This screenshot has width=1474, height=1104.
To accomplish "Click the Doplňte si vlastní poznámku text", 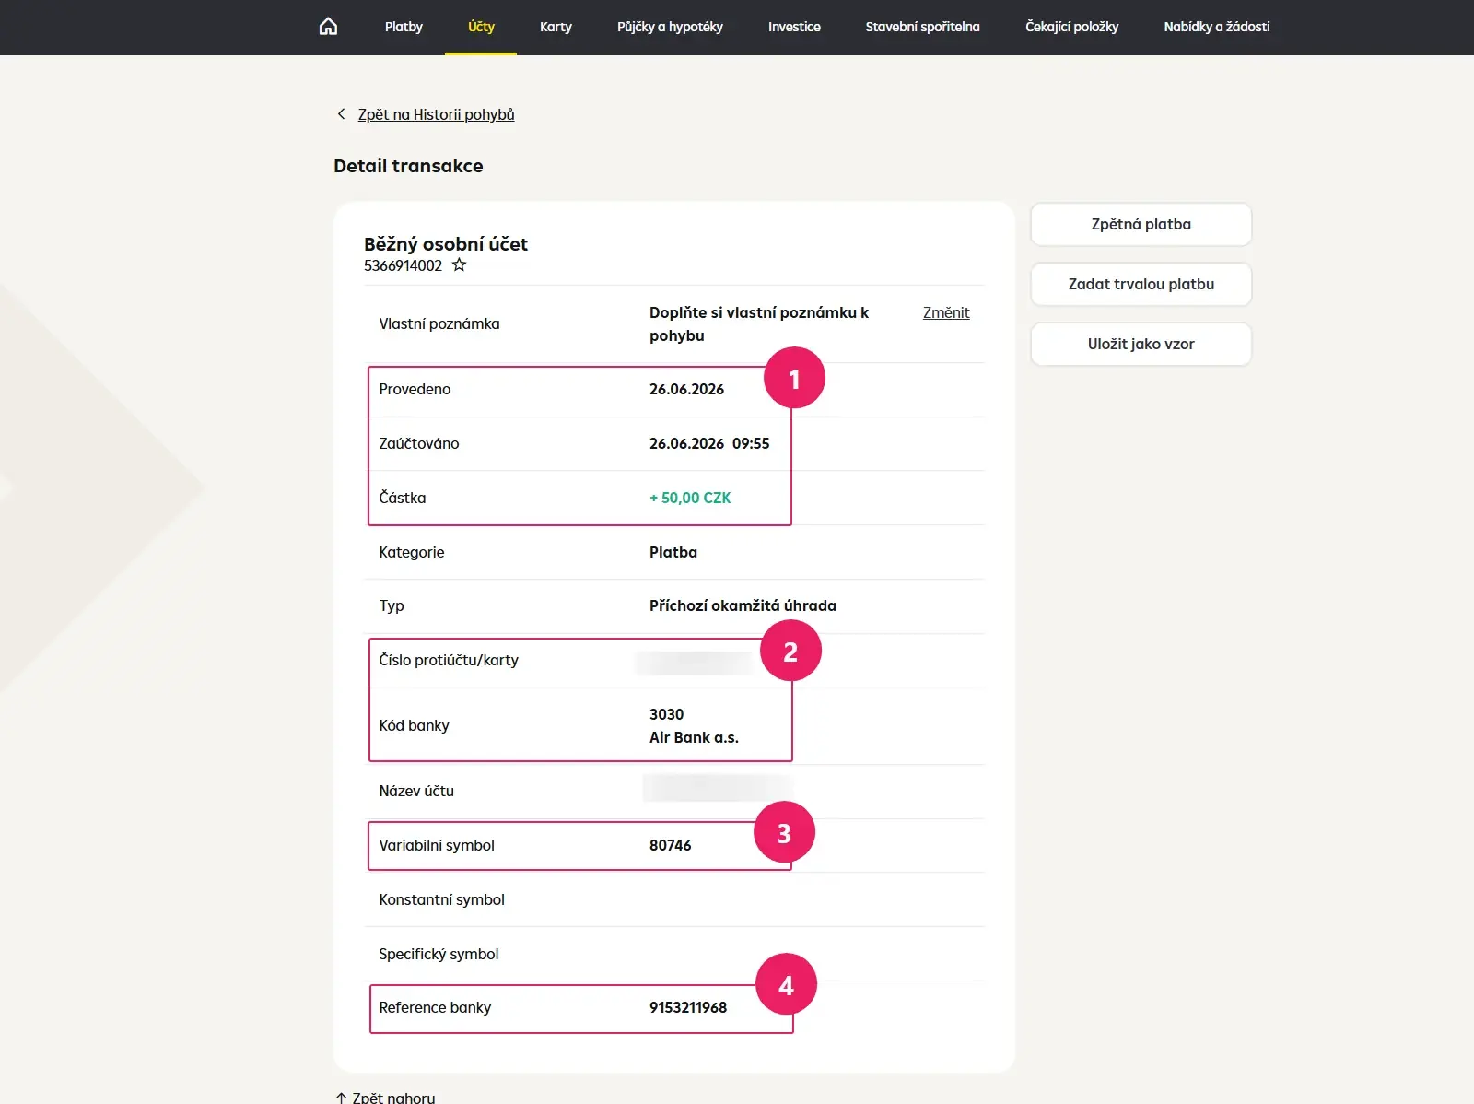I will [x=759, y=323].
